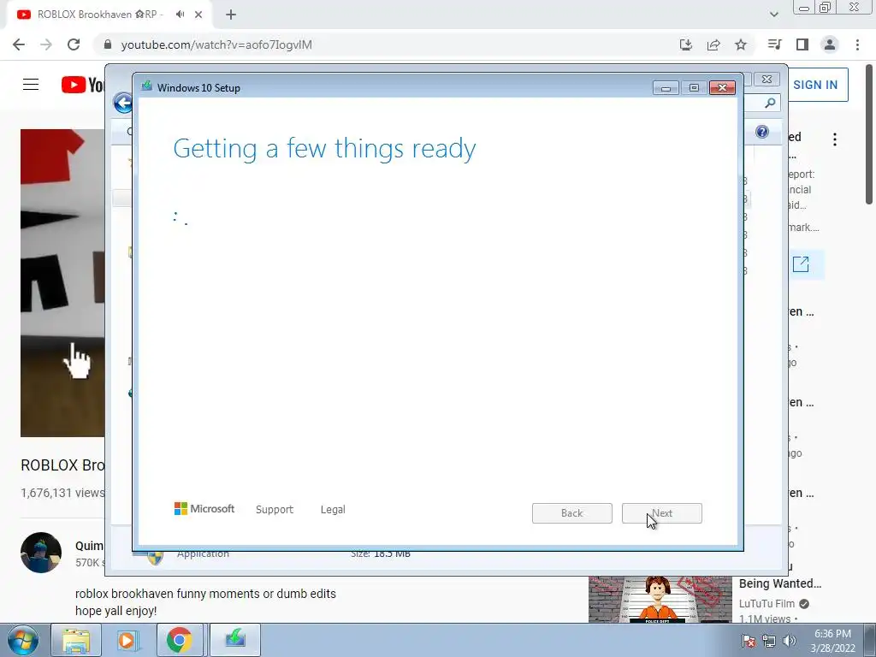876x657 pixels.
Task: Click Chrome's back navigation arrow
Action: [19, 44]
